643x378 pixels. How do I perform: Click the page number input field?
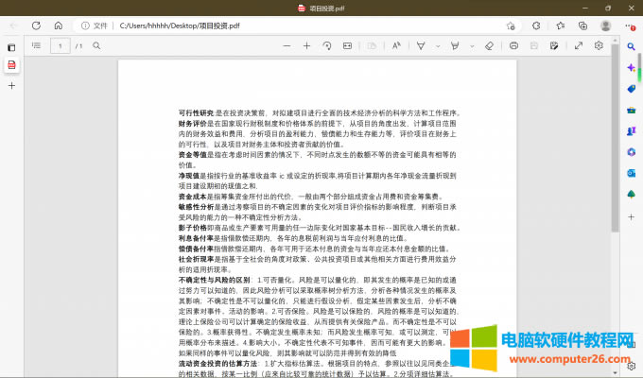[60, 45]
